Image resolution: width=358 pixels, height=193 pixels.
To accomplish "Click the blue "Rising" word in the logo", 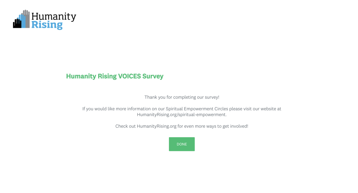I will click(x=47, y=25).
